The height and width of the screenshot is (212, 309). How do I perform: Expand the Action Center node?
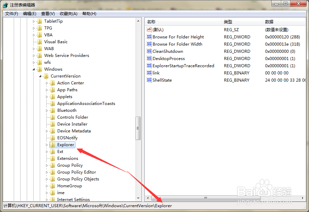click(x=47, y=83)
